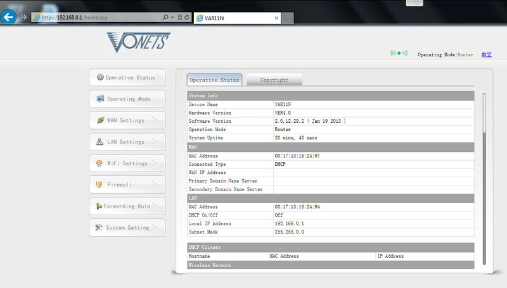Screen dimensions: 507x288
Task: Click the status panel vertical scrollbar
Action: 484,179
